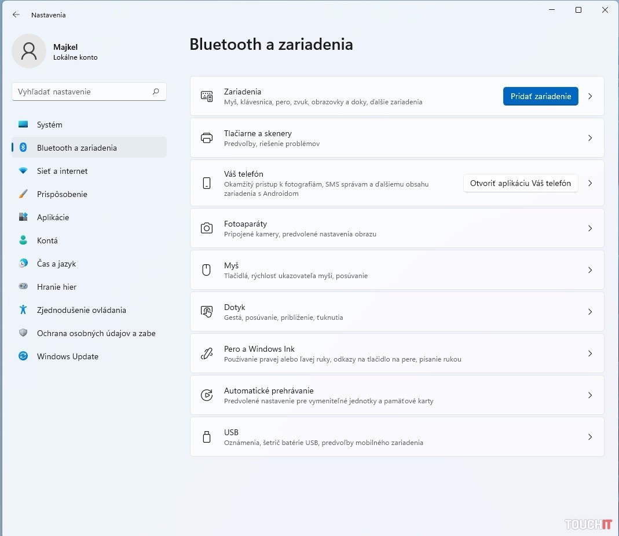619x536 pixels.
Task: Click the touch gesture icon for Dotyk
Action: (207, 312)
